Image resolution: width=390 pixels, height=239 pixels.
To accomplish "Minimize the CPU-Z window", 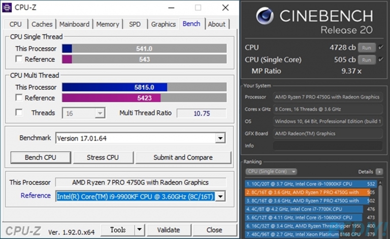I will (171, 8).
